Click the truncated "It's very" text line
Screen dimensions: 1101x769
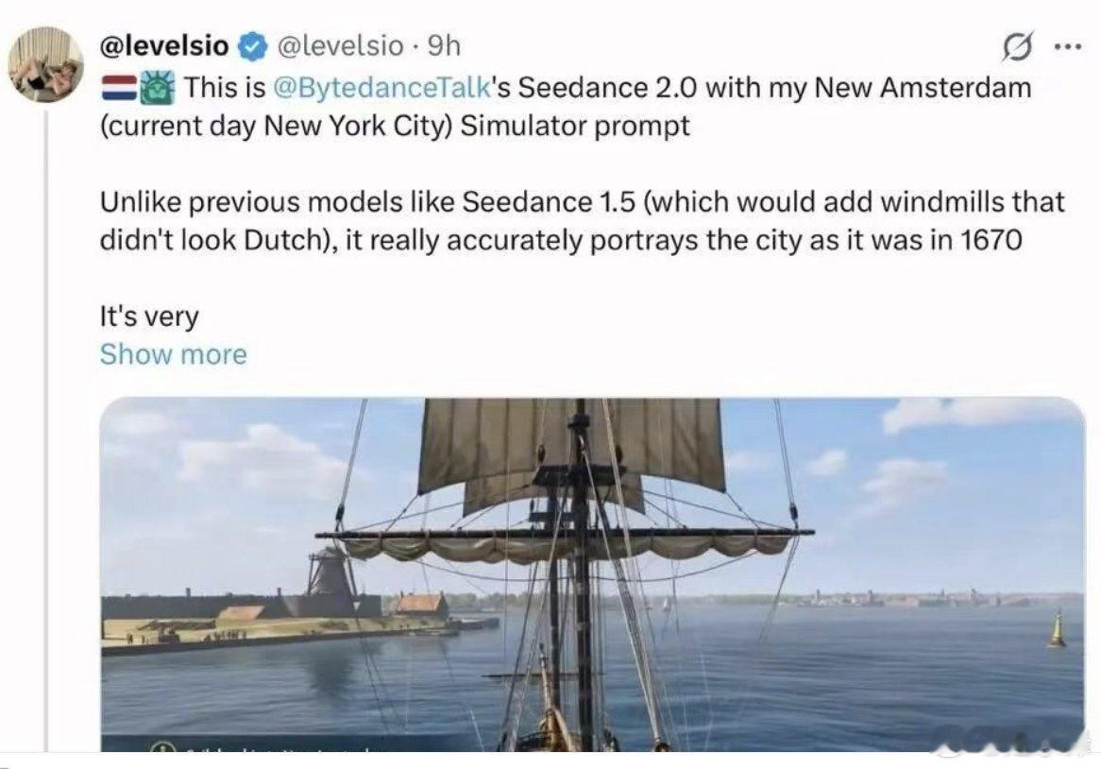coord(149,316)
